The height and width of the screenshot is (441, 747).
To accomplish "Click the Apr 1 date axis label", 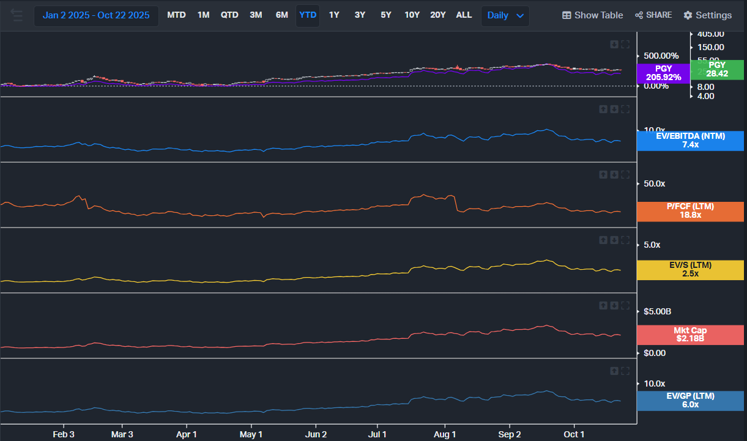I will (186, 434).
